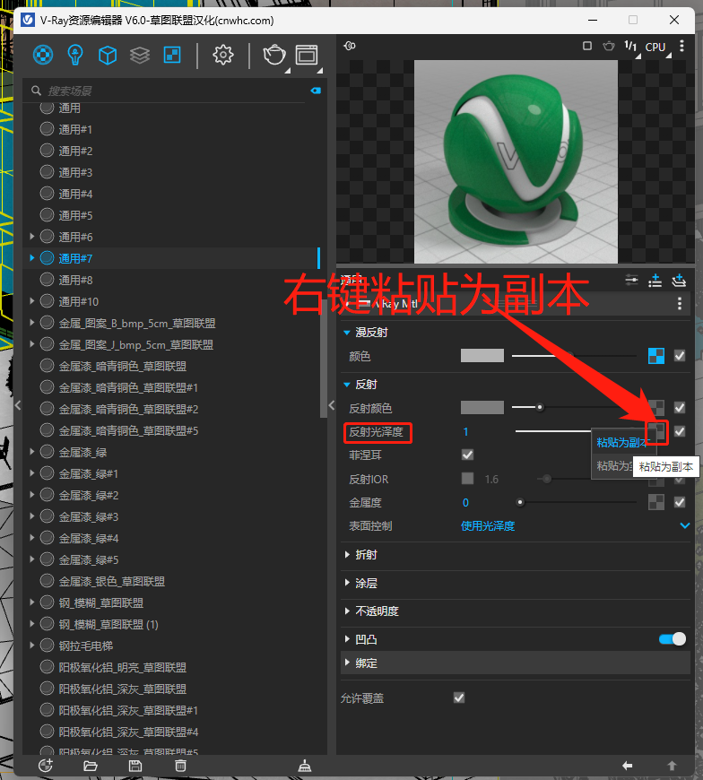The height and width of the screenshot is (780, 703).
Task: Open the Textures asset category
Action: tap(172, 56)
